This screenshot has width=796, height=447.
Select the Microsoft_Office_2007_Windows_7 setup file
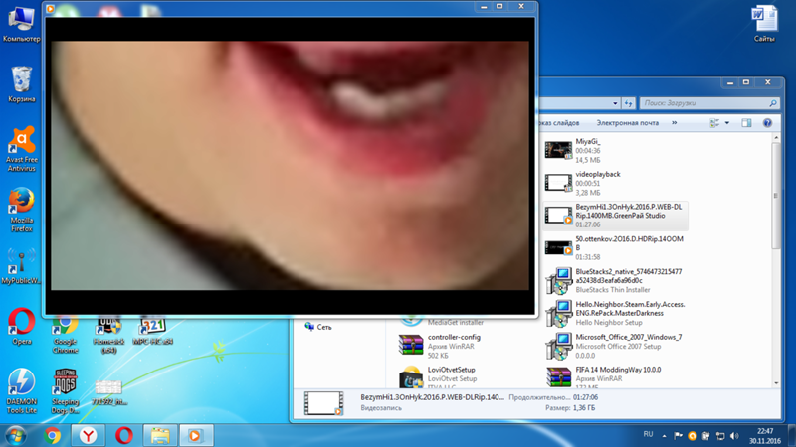pyautogui.click(x=615, y=345)
